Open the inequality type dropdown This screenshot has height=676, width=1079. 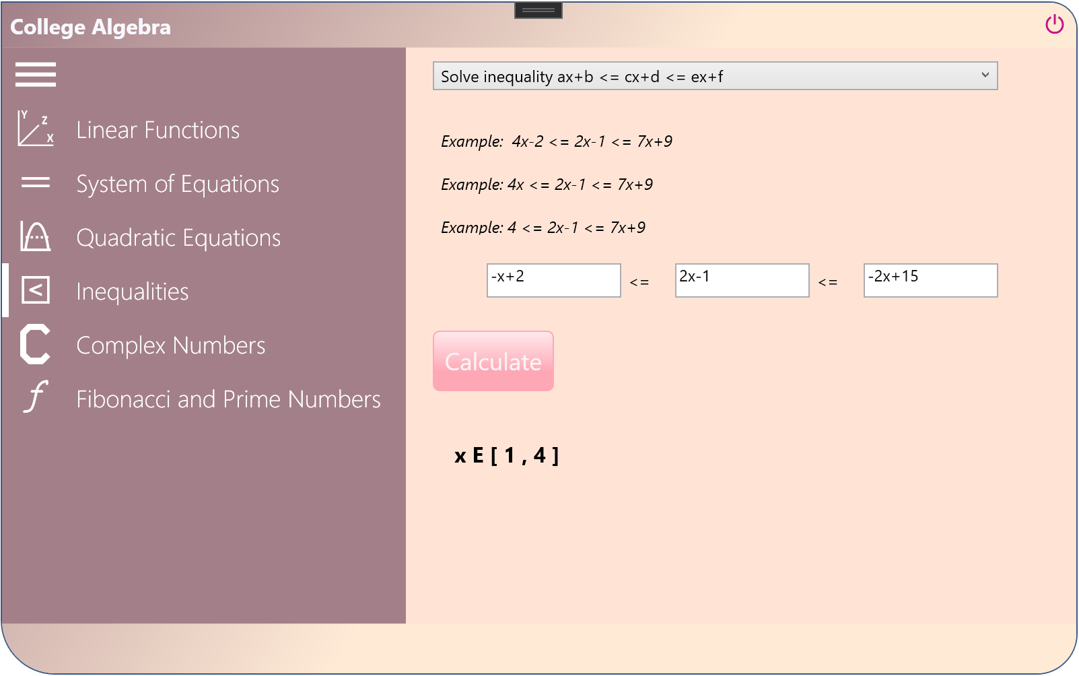[x=716, y=75]
